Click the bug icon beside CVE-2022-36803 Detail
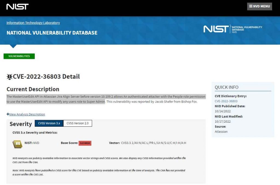280x185 pixels. tap(9, 77)
